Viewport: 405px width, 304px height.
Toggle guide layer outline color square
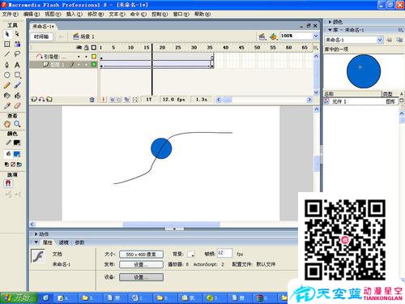coord(94,57)
